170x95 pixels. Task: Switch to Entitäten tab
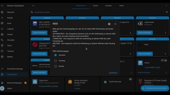(x=109, y=6)
